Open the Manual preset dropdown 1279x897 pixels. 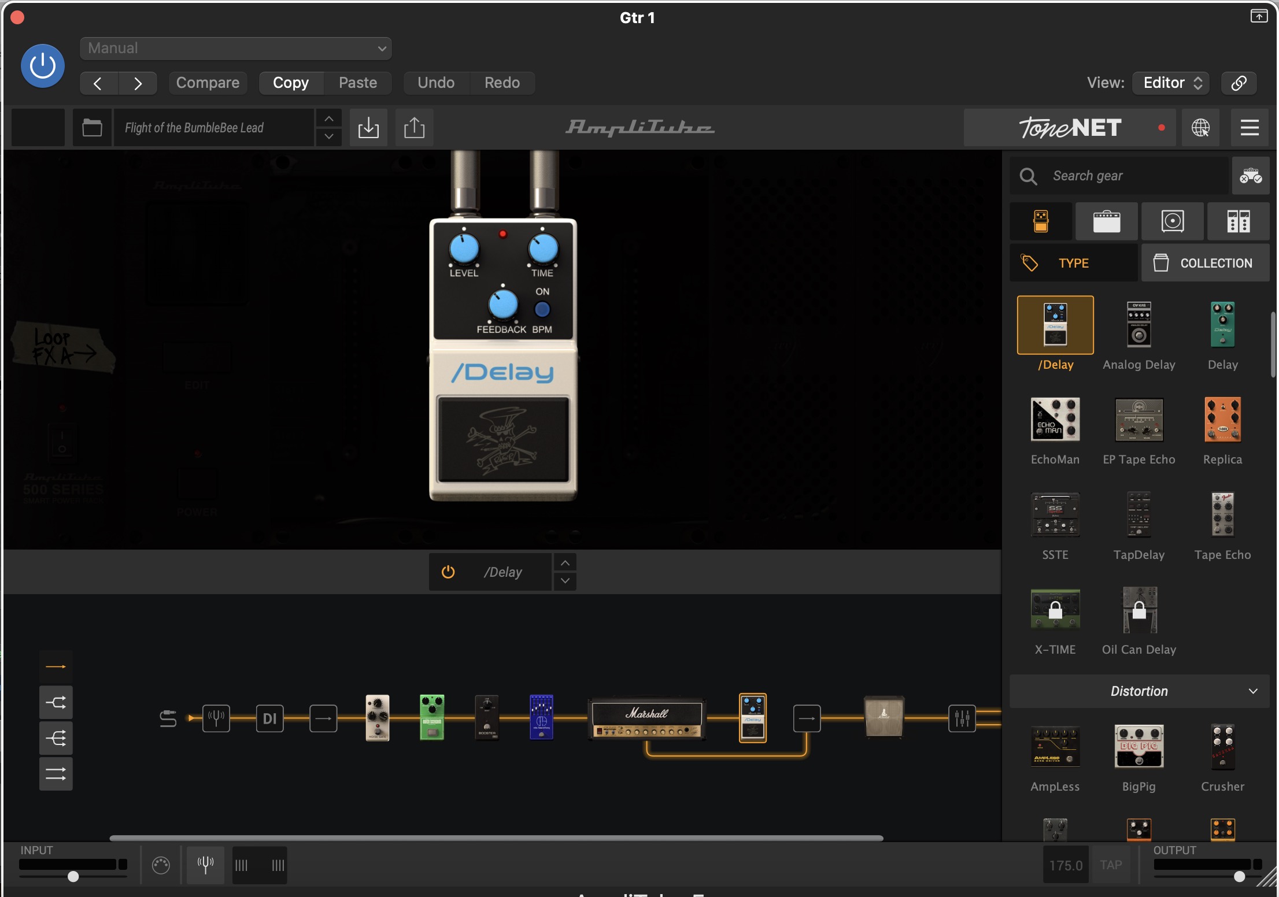click(236, 49)
